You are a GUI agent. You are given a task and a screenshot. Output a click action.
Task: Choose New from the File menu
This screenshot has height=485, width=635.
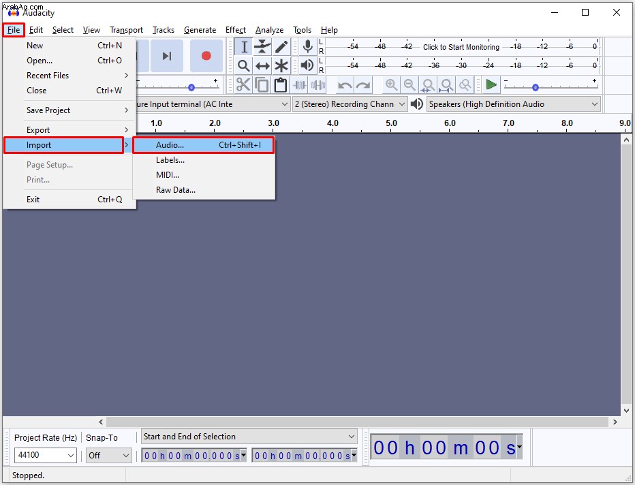(69, 46)
